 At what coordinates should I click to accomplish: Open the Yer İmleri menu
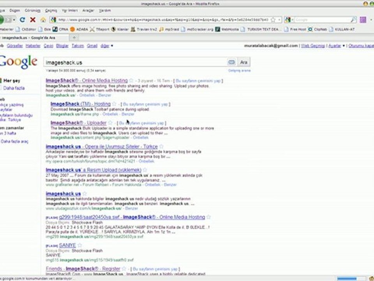pos(70,11)
